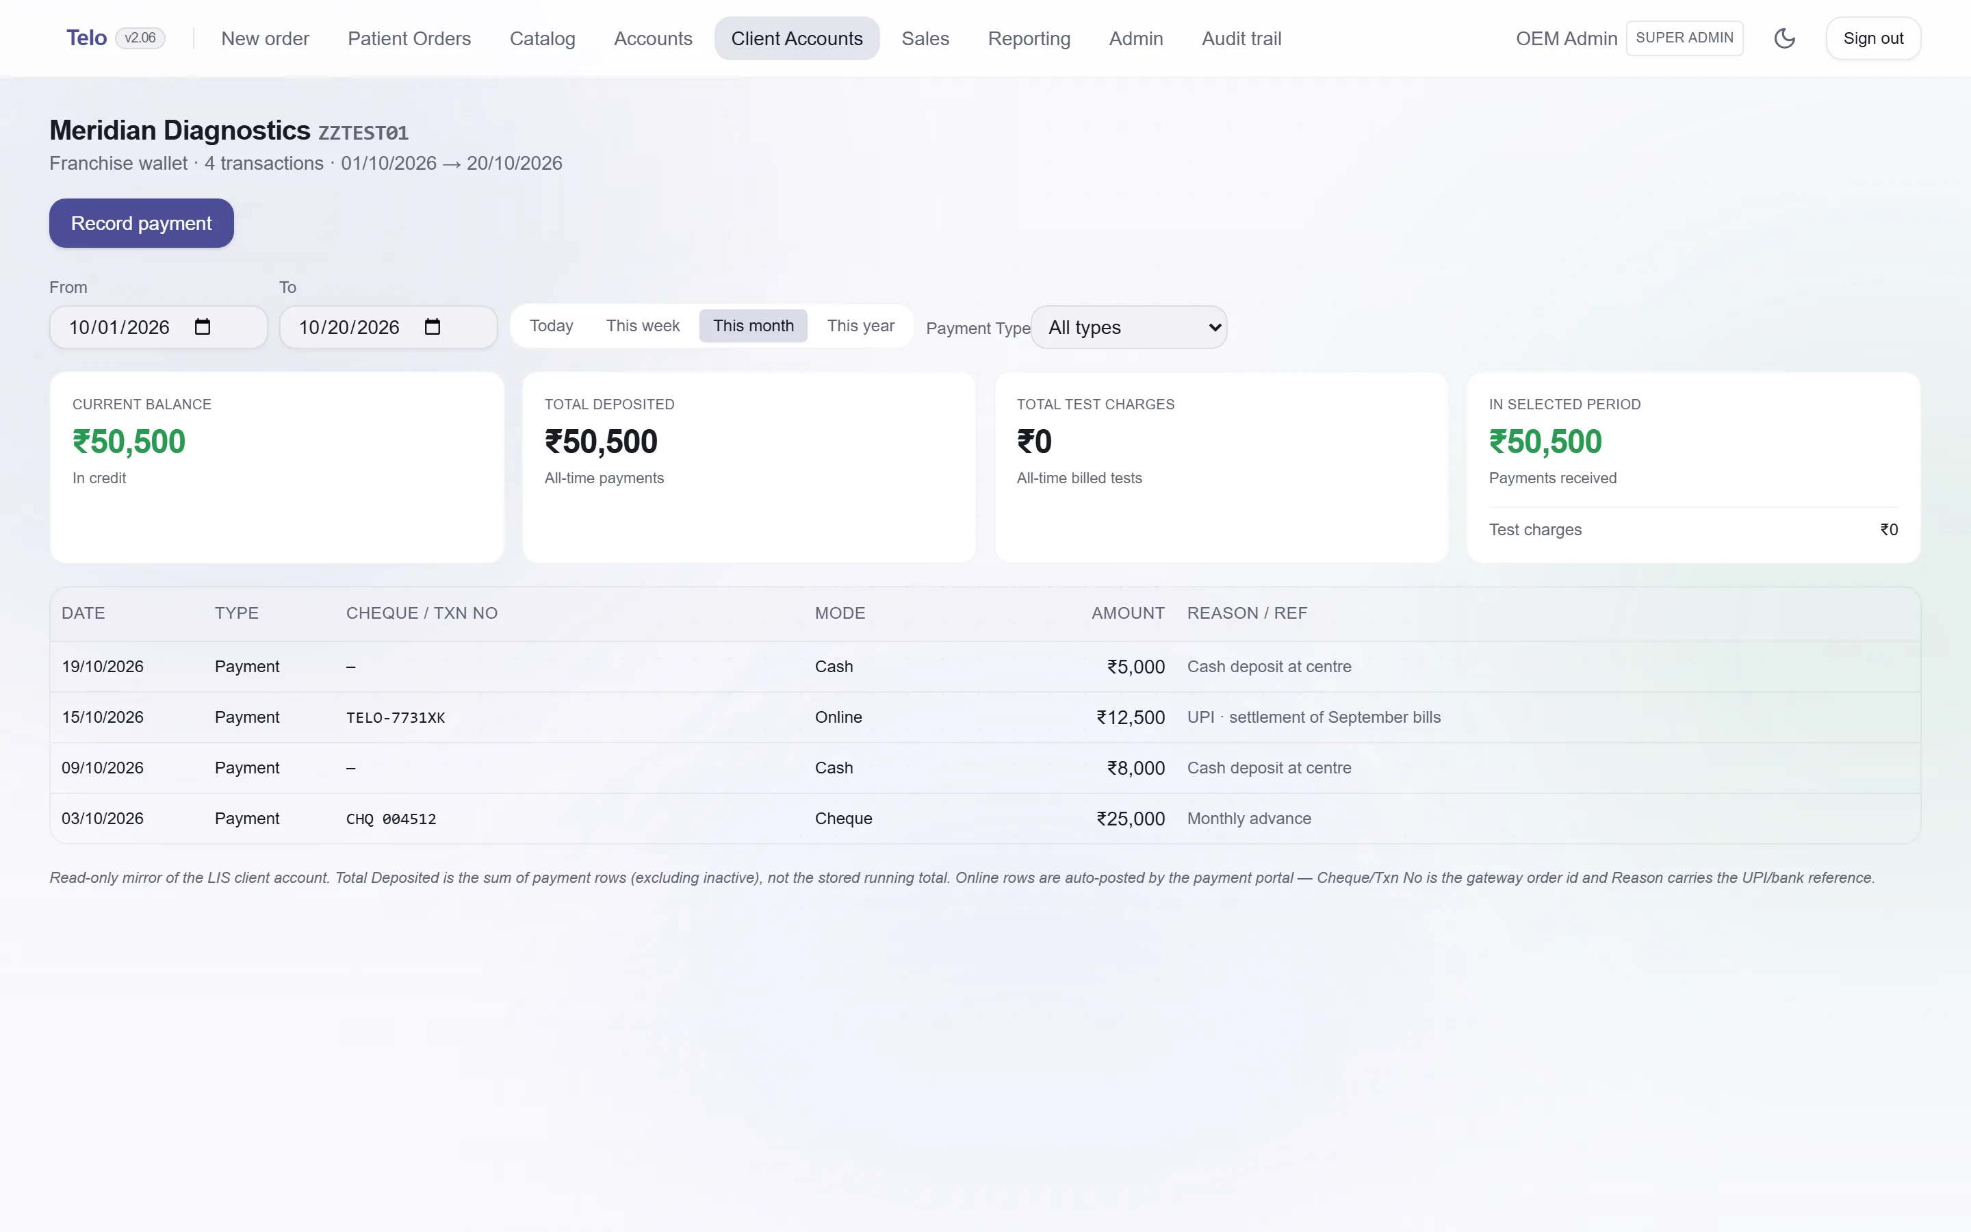Switch to the Accounts tab

652,38
